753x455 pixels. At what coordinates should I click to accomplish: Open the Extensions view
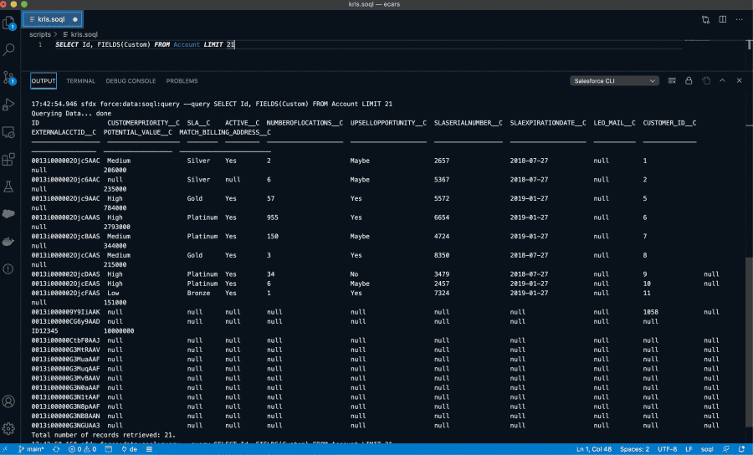click(x=8, y=160)
